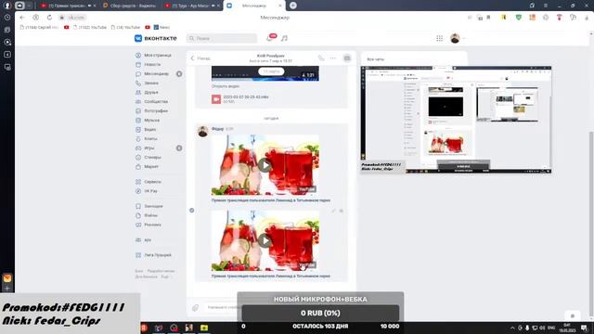Viewport: 594px width, 334px height.
Task: Open the mail icon in browser sidebar
Action: pyautogui.click(x=7, y=278)
